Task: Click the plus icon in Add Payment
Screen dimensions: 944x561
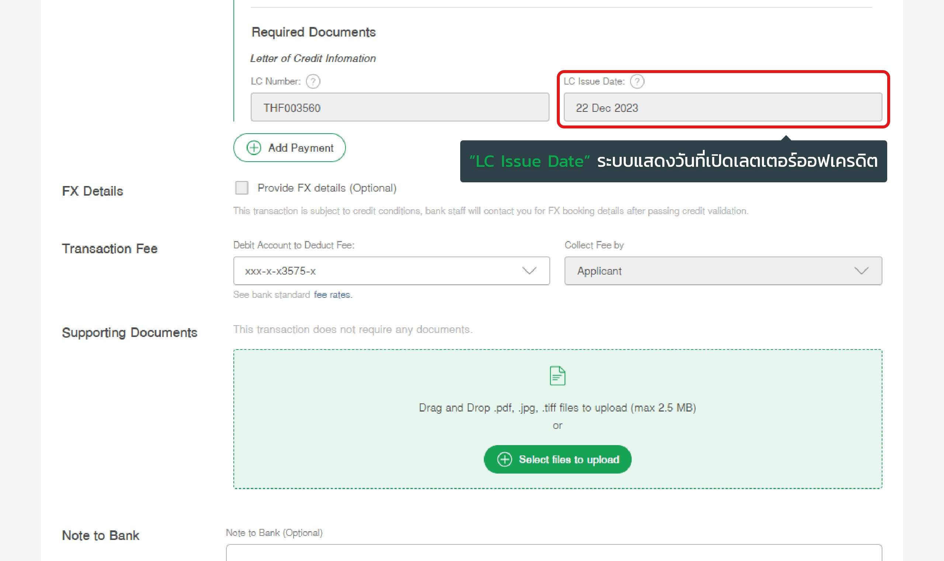Action: point(254,148)
